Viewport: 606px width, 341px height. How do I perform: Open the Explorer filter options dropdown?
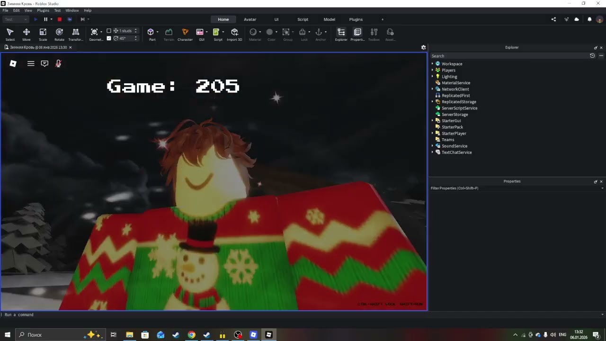(601, 56)
